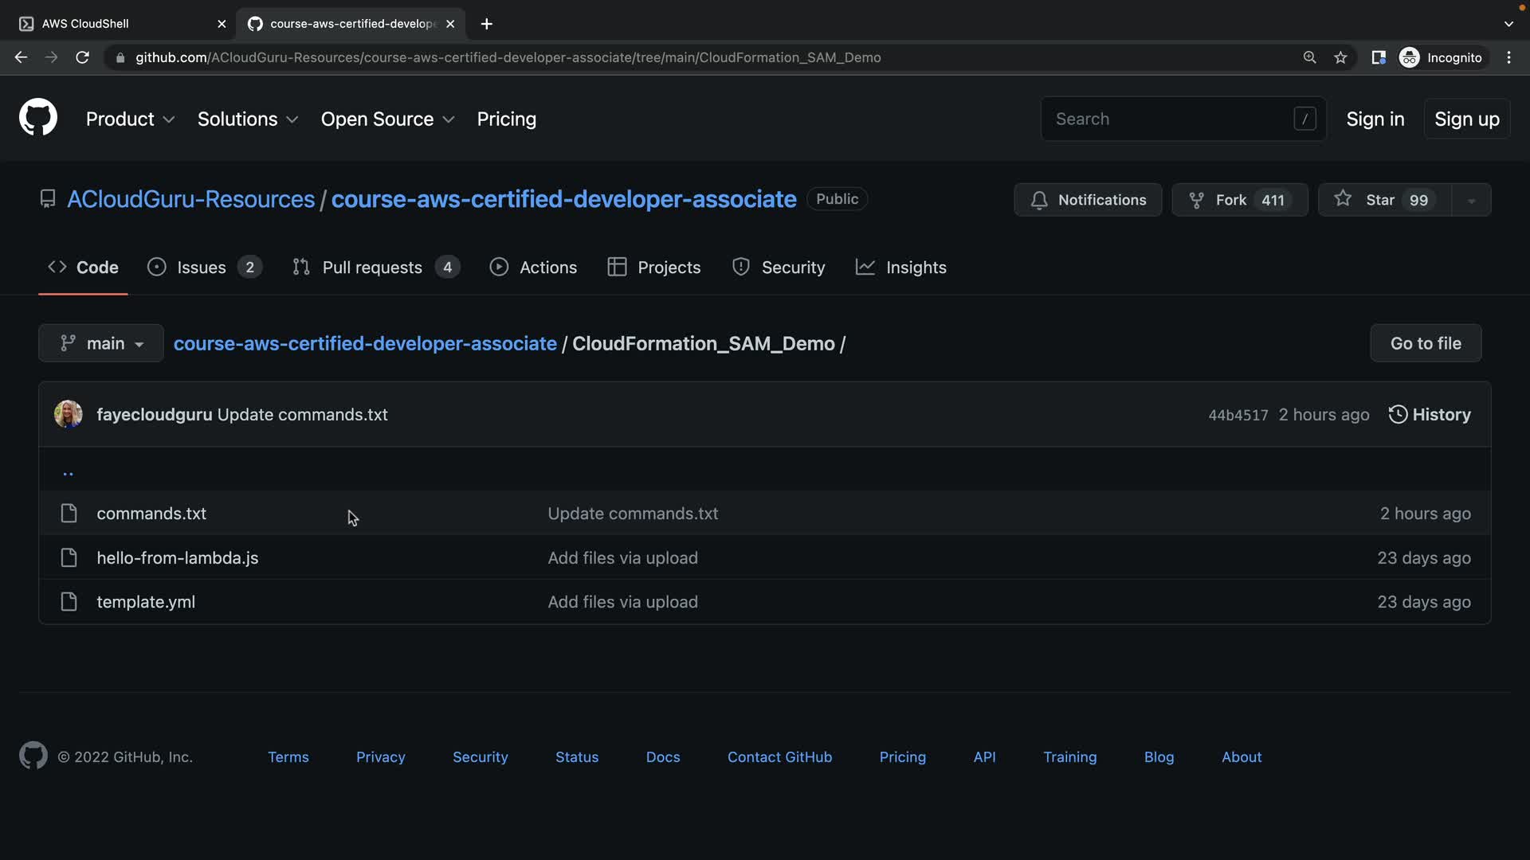This screenshot has height=860, width=1530.
Task: Click the GitHub Octocat logo in header
Action: point(37,118)
